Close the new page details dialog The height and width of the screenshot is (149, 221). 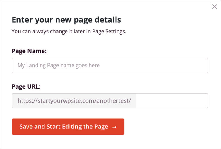point(214,7)
